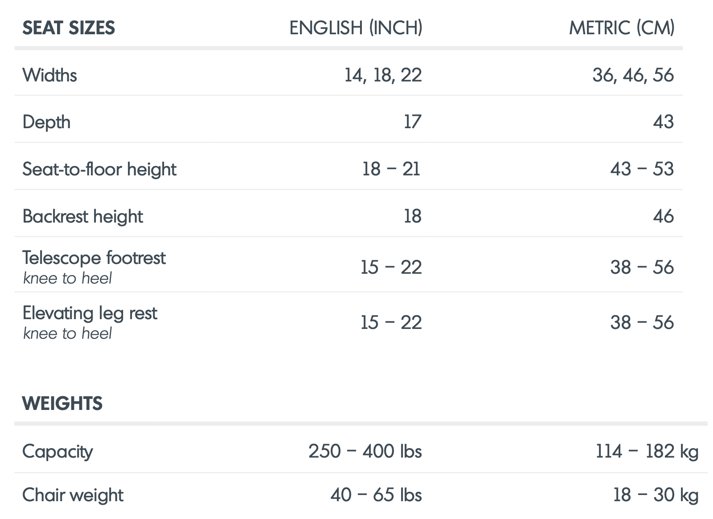Click the Elevating leg rest metric value 38 – 56
This screenshot has height=519, width=713.
[x=642, y=323]
